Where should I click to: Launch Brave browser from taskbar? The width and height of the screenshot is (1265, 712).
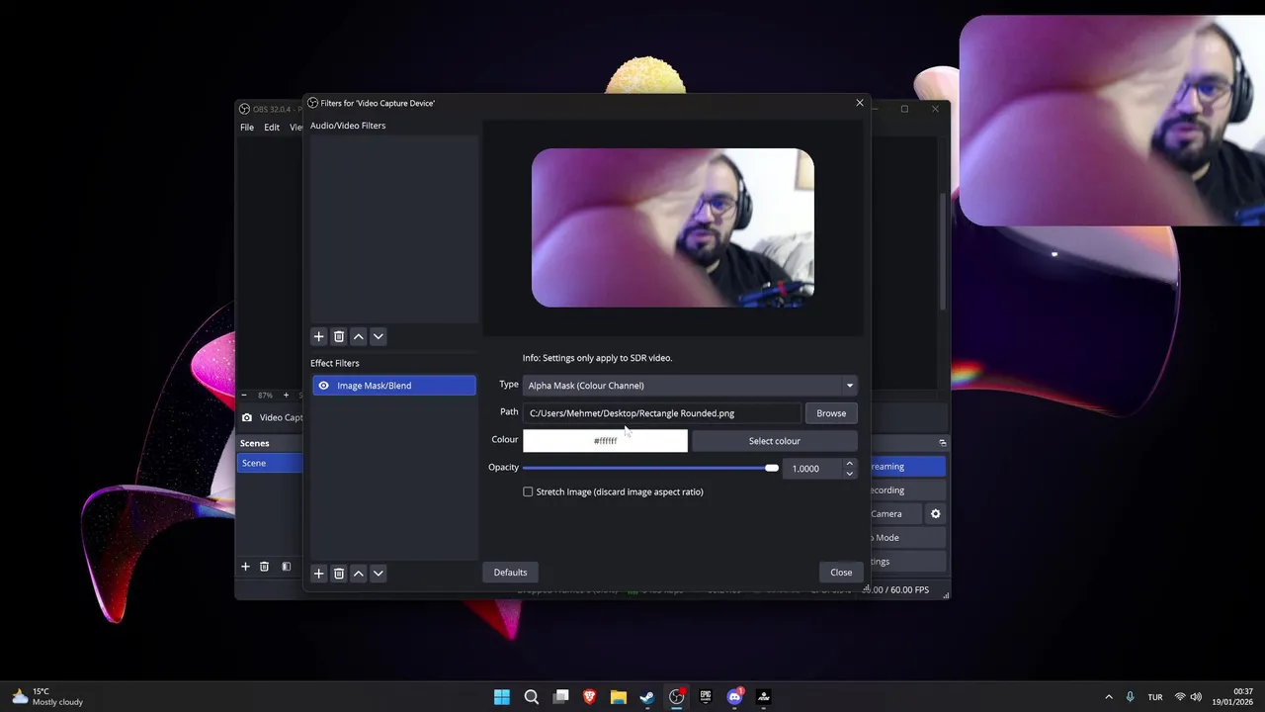click(590, 697)
